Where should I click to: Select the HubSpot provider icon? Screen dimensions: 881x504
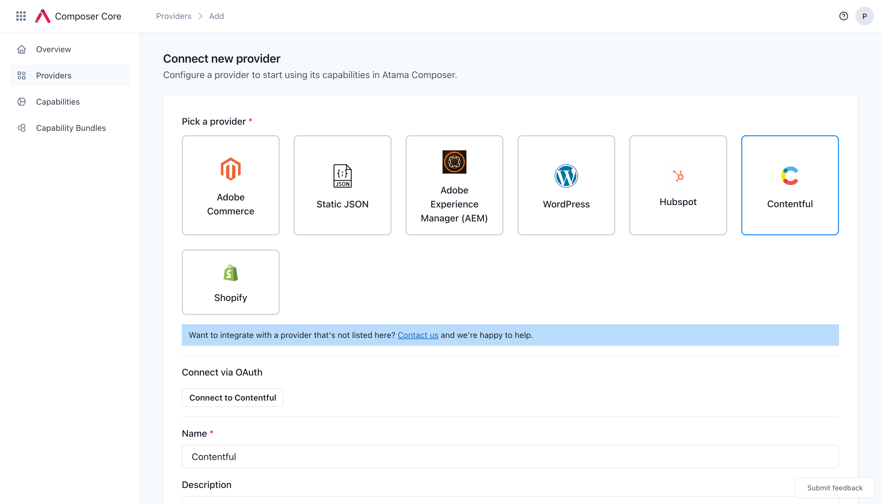pos(678,175)
